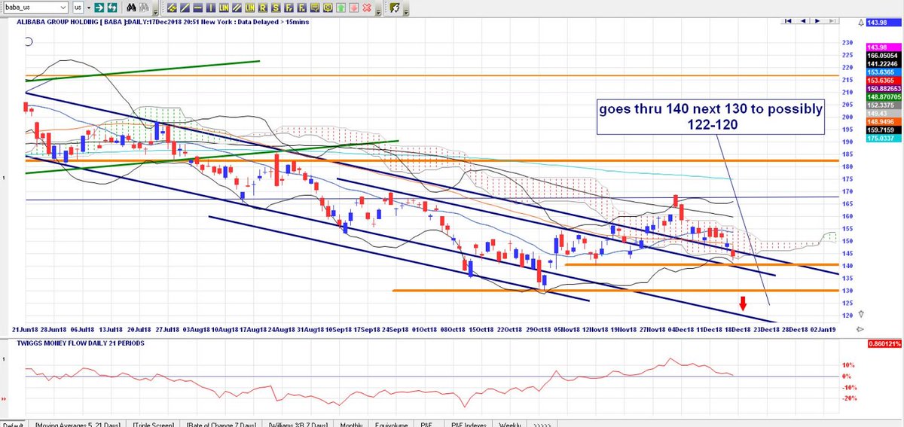The width and height of the screenshot is (904, 427).
Task: Click the green refresh arrows button
Action: pos(112,7)
